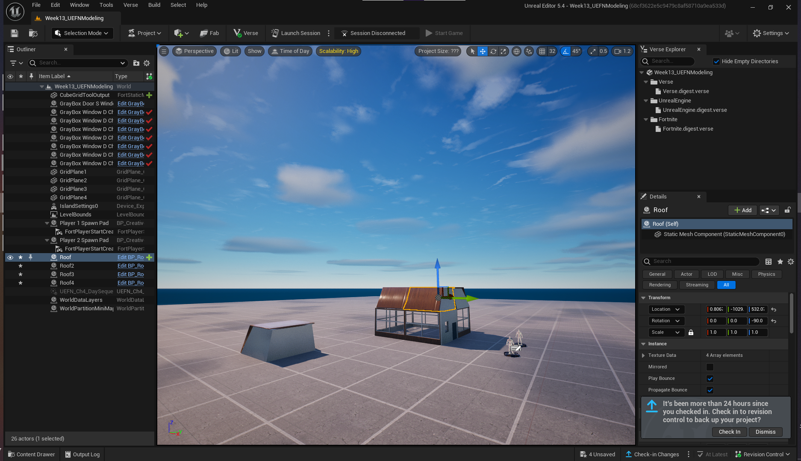Open the blueprint/add script dropdown in Details

(769, 210)
